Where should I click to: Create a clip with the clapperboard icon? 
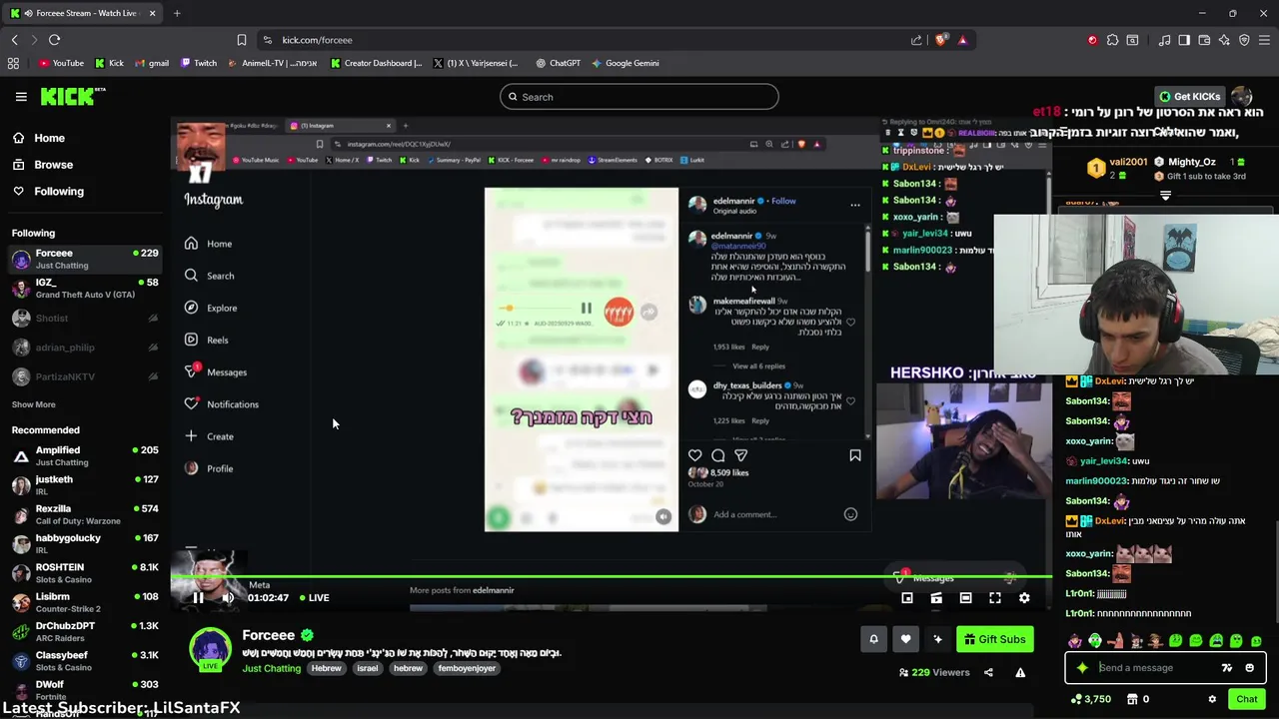[x=936, y=598]
